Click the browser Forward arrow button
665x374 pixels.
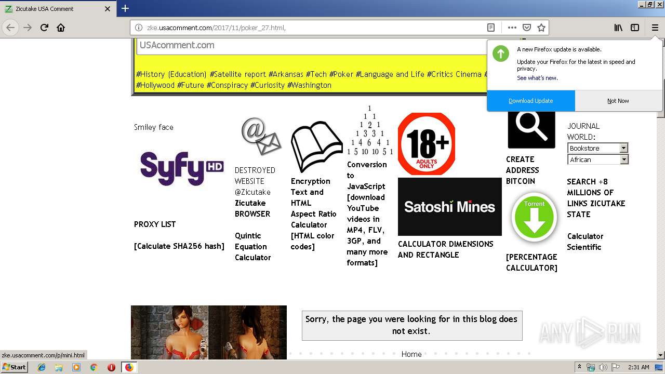click(x=28, y=28)
